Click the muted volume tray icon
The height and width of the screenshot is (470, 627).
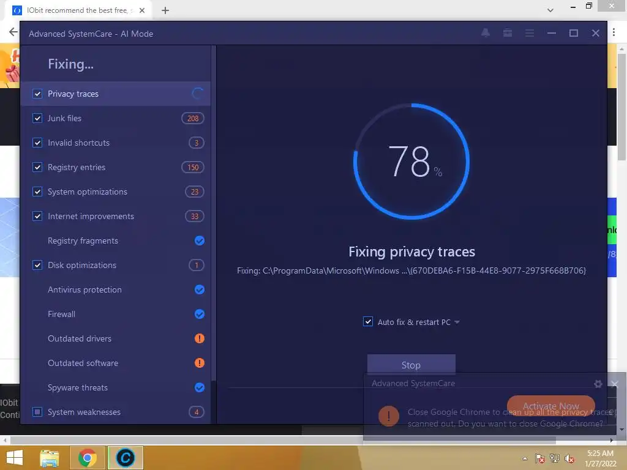coord(569,458)
